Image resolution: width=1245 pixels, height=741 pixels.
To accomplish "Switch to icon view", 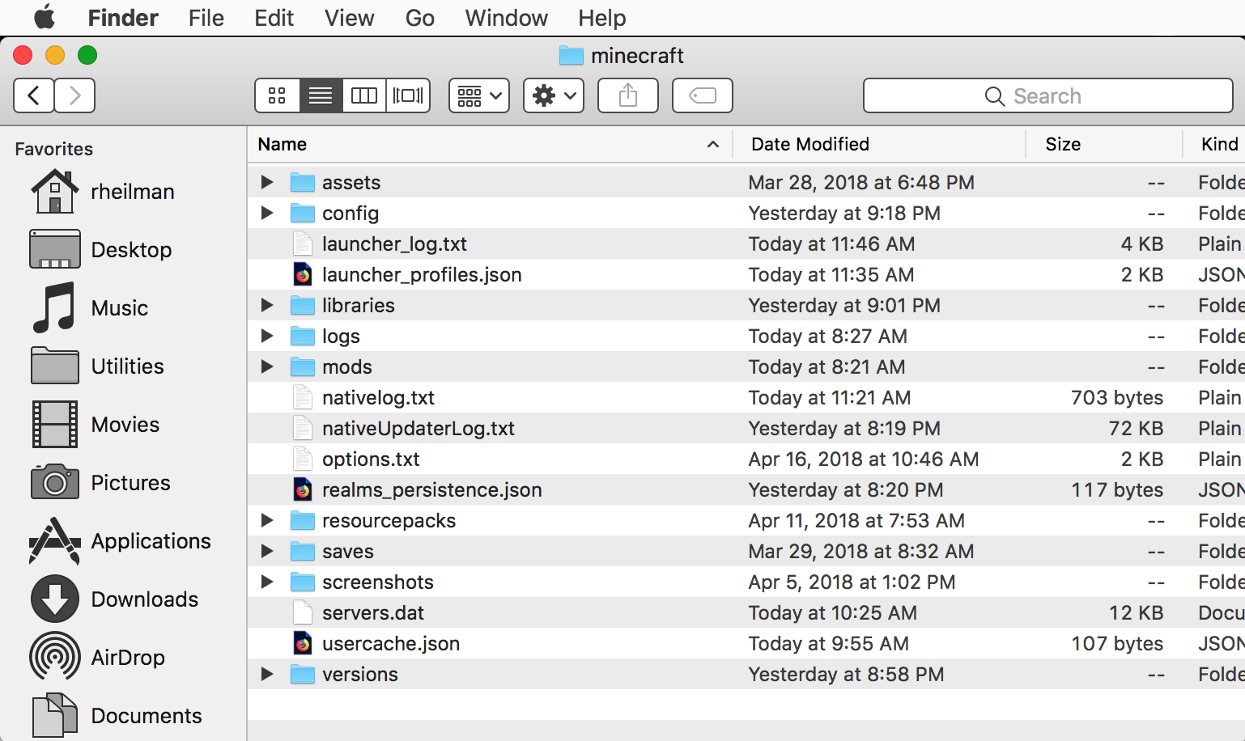I will [x=278, y=95].
